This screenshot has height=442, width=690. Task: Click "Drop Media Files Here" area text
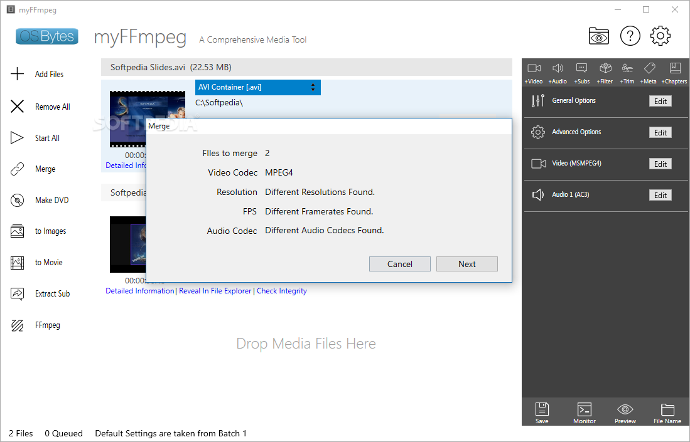click(x=306, y=344)
